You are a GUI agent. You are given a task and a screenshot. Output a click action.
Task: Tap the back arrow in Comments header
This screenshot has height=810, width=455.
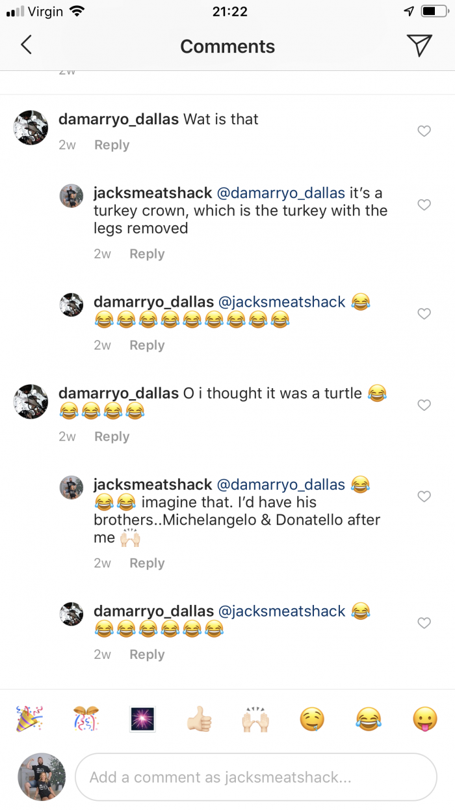coord(26,45)
